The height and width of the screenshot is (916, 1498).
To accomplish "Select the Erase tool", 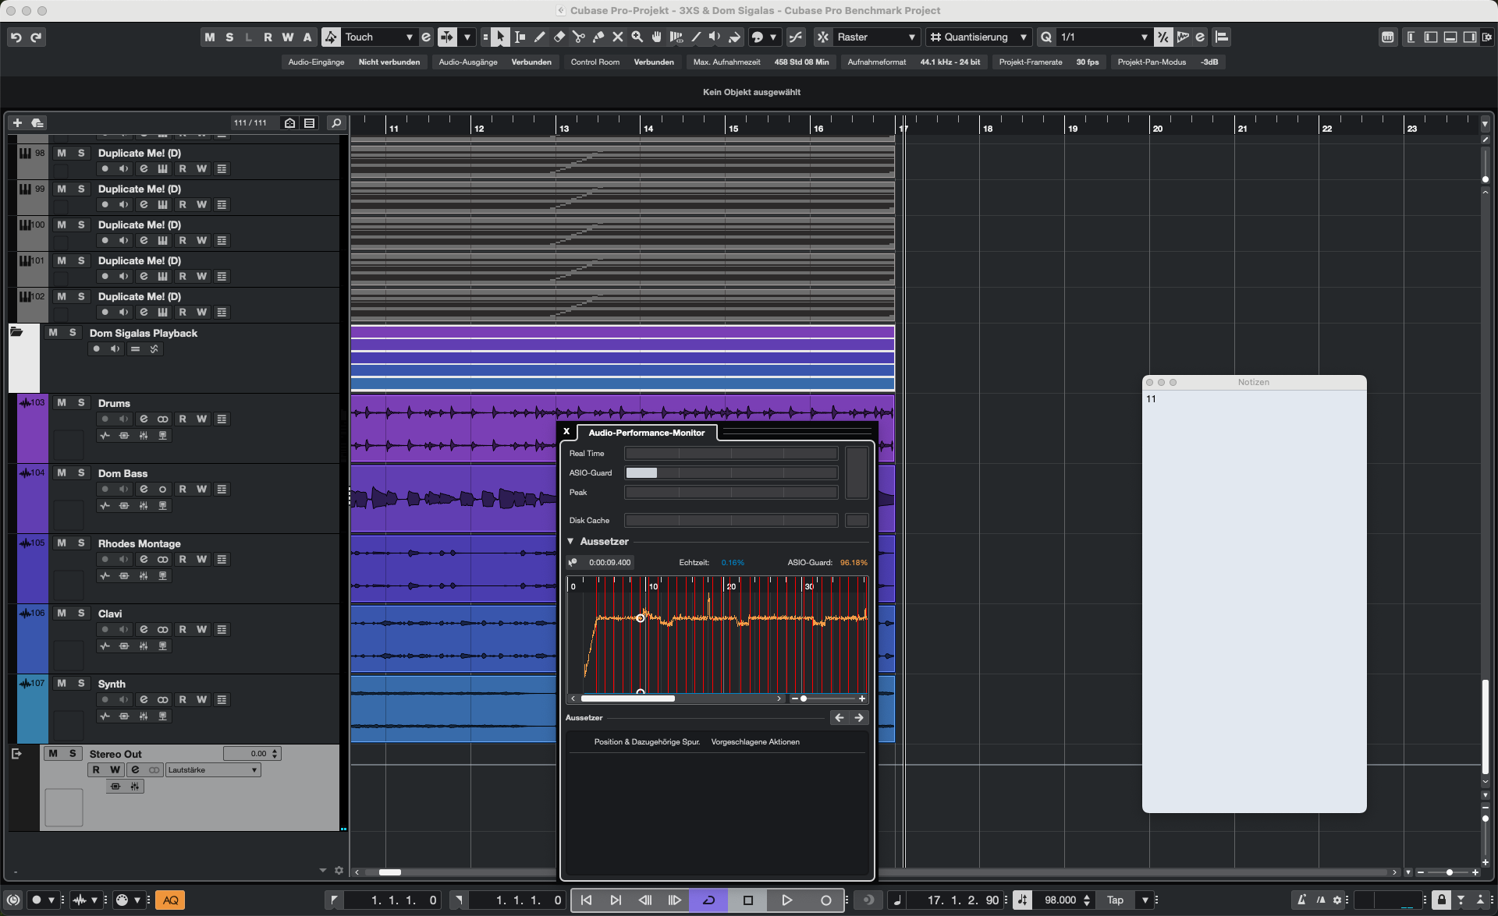I will 559,37.
